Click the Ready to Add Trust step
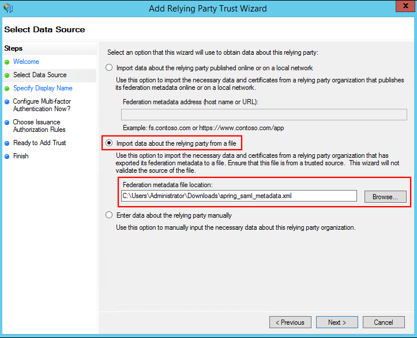Viewport: 417px width, 338px height. click(x=40, y=143)
